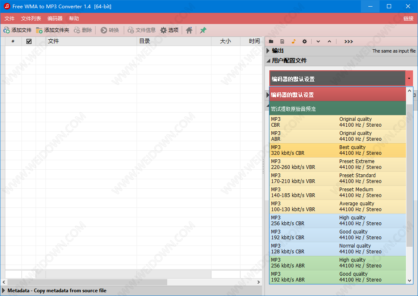The image size is (418, 296).
Task: Click the dropdown list scroll-up arrow
Action: click(409, 91)
